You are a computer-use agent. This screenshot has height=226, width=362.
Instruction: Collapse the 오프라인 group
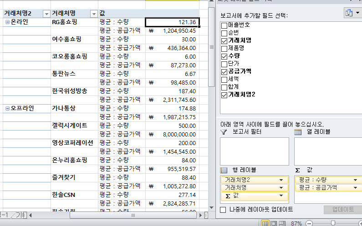tap(7, 109)
